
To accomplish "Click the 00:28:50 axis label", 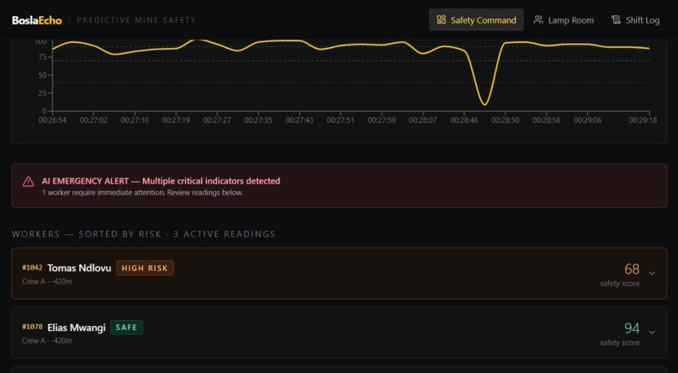I will 505,120.
